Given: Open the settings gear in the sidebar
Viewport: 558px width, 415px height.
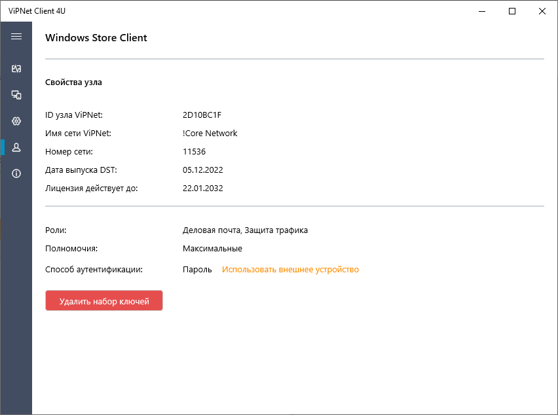Looking at the screenshot, I should [16, 121].
